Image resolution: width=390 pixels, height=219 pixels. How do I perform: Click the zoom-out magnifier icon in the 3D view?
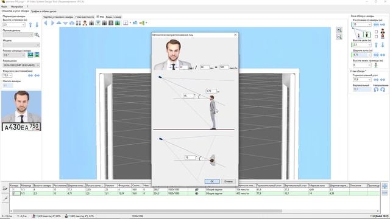pyautogui.click(x=339, y=36)
